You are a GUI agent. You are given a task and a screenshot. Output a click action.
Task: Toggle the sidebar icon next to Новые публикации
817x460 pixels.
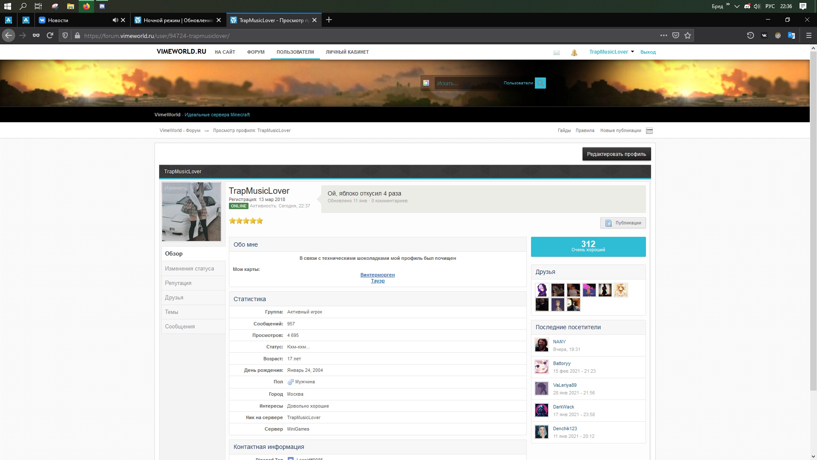point(649,131)
